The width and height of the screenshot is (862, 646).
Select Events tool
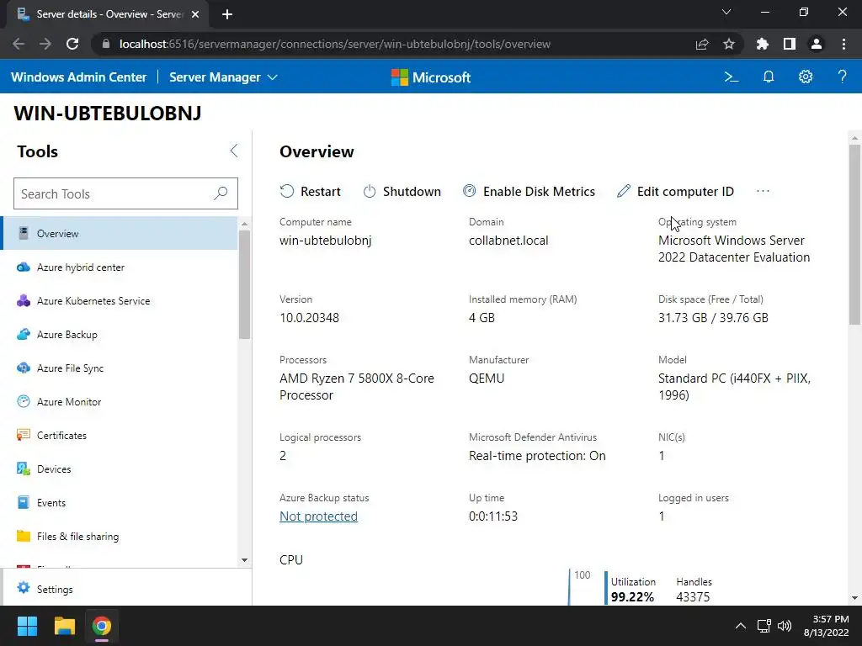pos(120,502)
